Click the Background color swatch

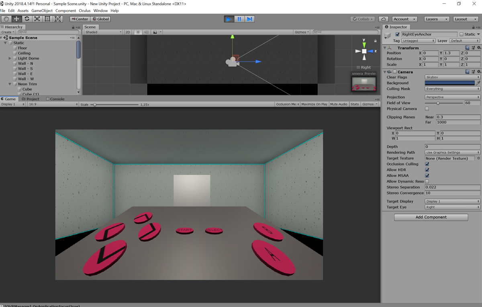click(x=449, y=83)
